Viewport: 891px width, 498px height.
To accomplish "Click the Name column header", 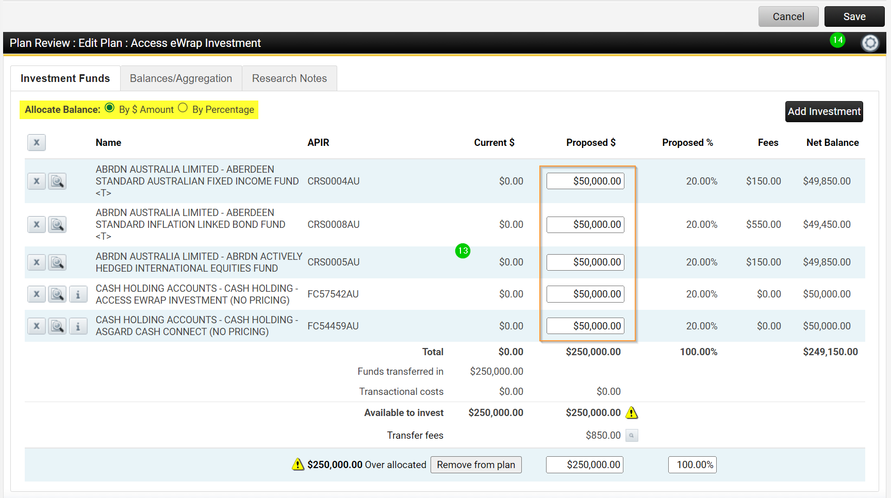I will 108,143.
